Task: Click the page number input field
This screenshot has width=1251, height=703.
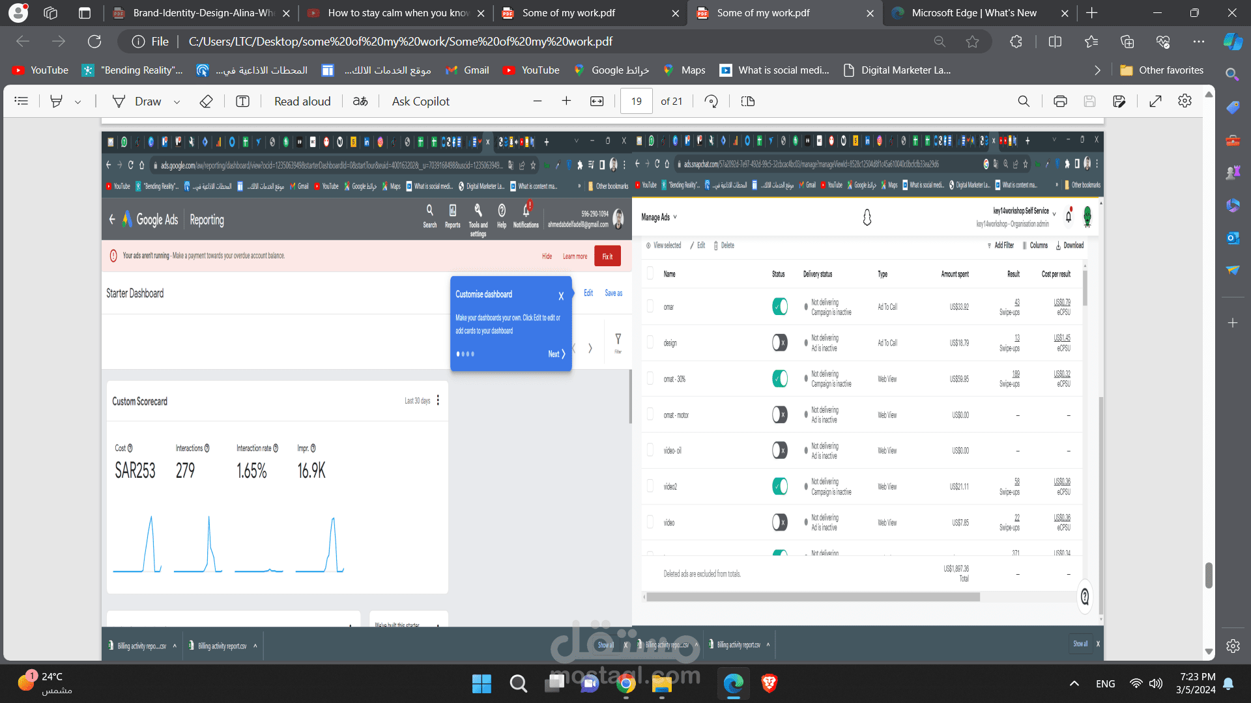Action: point(636,101)
